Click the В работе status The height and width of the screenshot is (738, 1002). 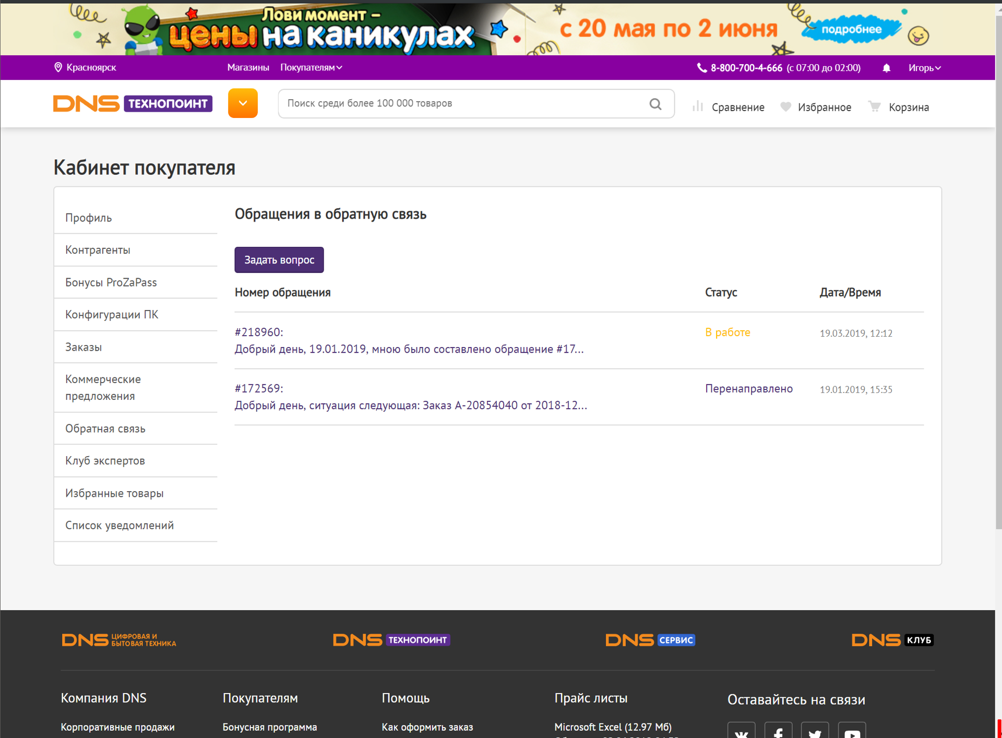pos(727,332)
